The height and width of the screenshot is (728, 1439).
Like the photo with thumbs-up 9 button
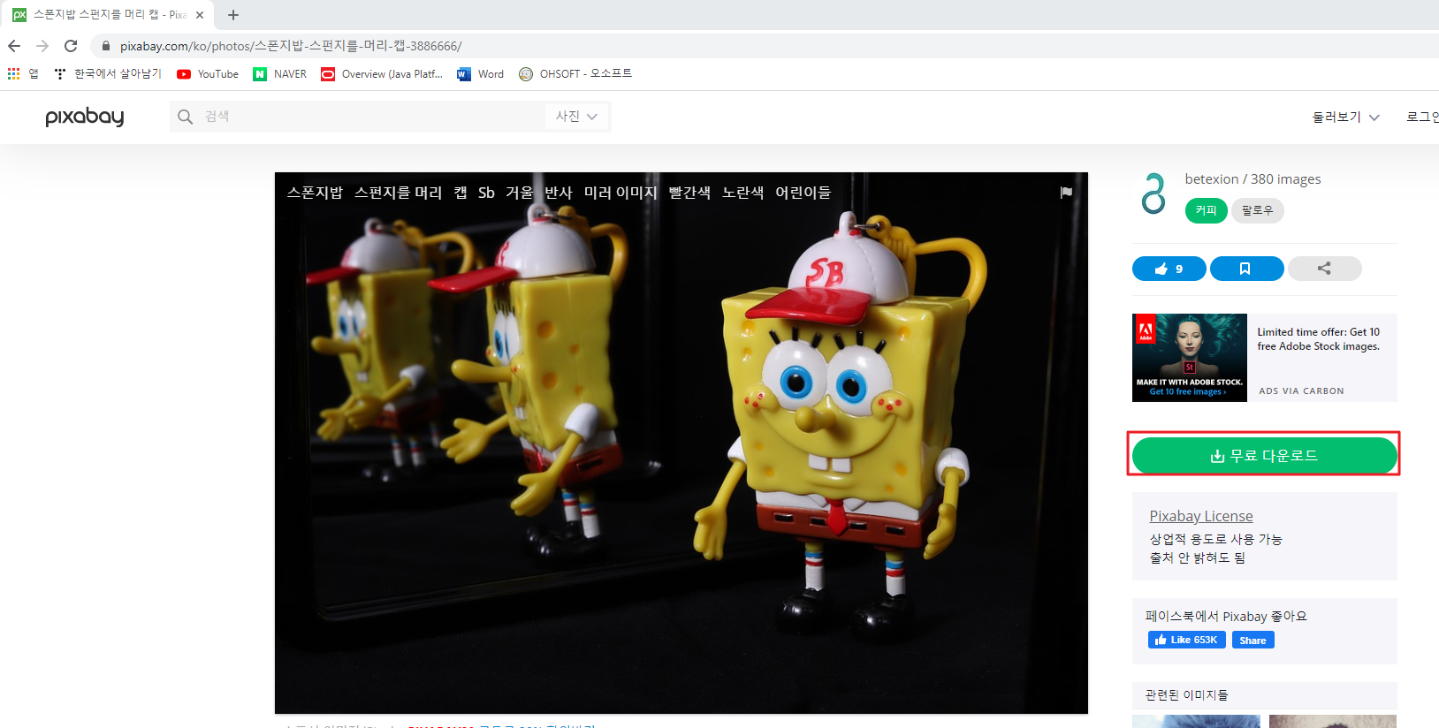1169,269
